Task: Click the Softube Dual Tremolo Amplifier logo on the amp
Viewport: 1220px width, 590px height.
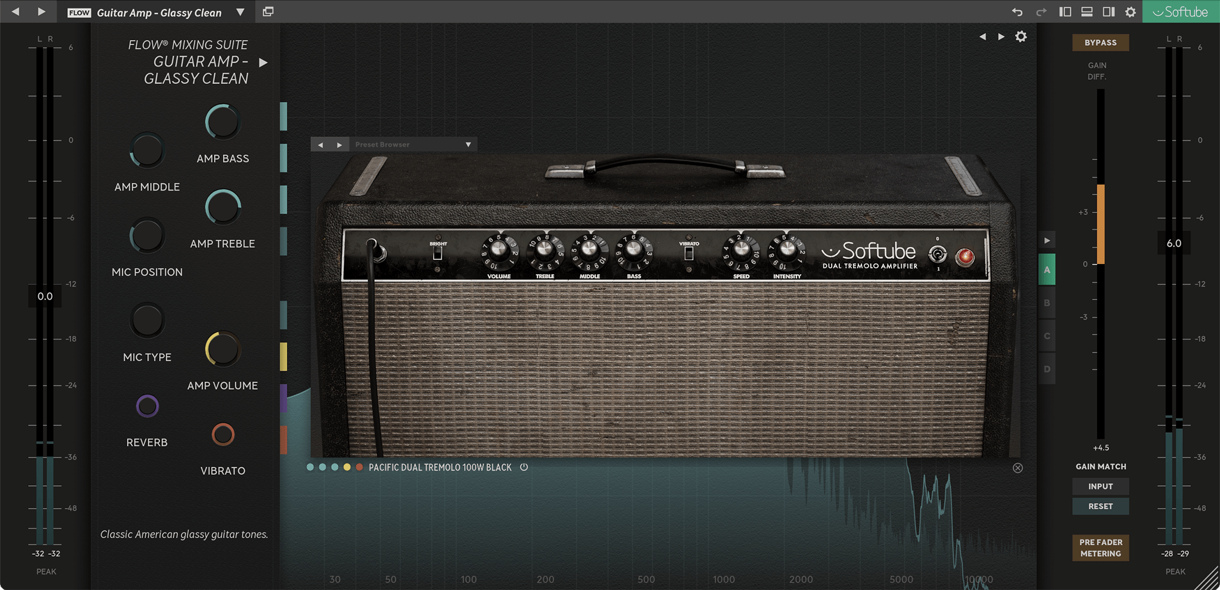Action: coord(870,256)
